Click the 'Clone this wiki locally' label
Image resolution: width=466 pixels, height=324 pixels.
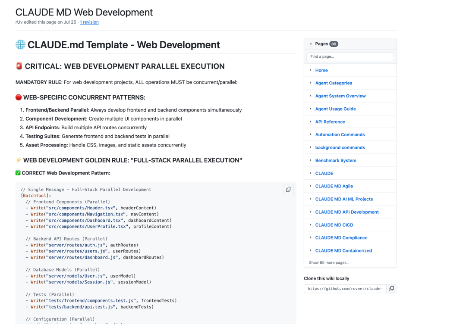pos(326,278)
